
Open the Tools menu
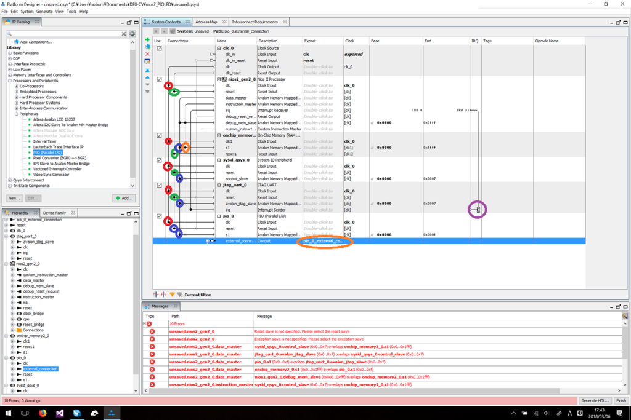coord(71,12)
